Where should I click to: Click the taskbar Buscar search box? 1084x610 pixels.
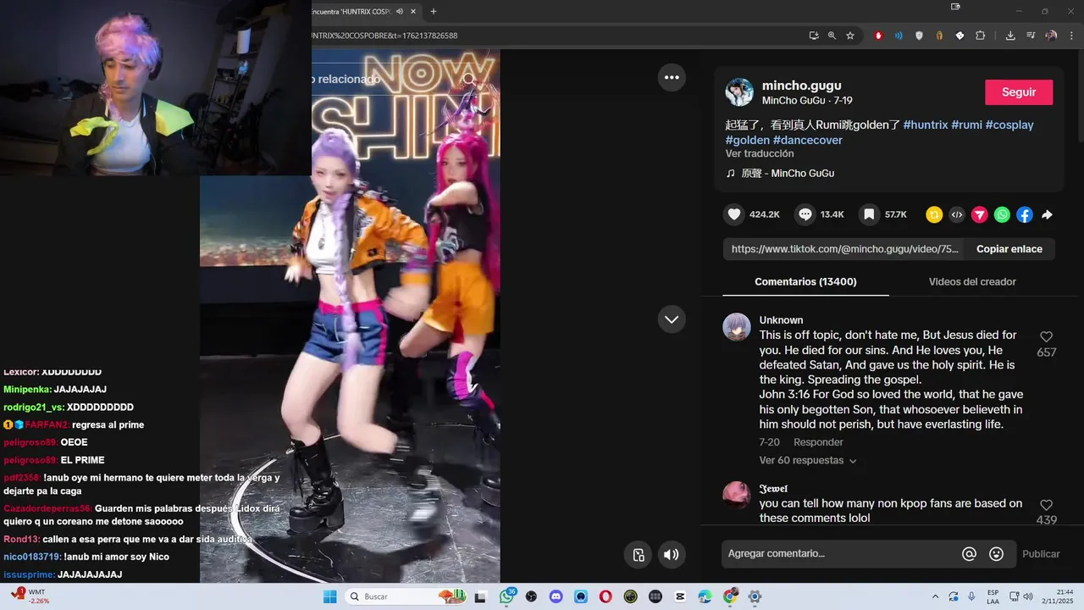406,596
